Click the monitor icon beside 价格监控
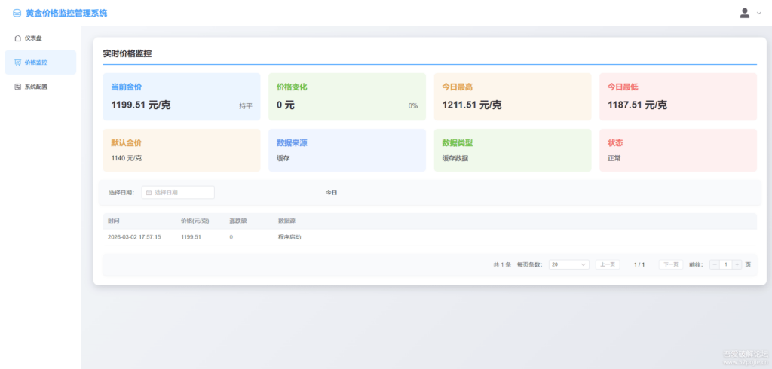 click(18, 63)
